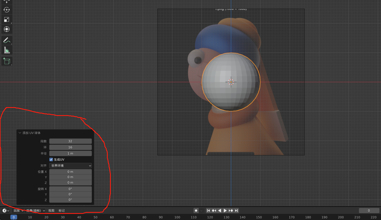Image resolution: width=381 pixels, height=220 pixels.
Task: Click the 段数 field showing 32
Action: [71, 141]
